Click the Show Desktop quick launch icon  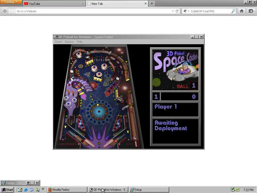coord(20,190)
